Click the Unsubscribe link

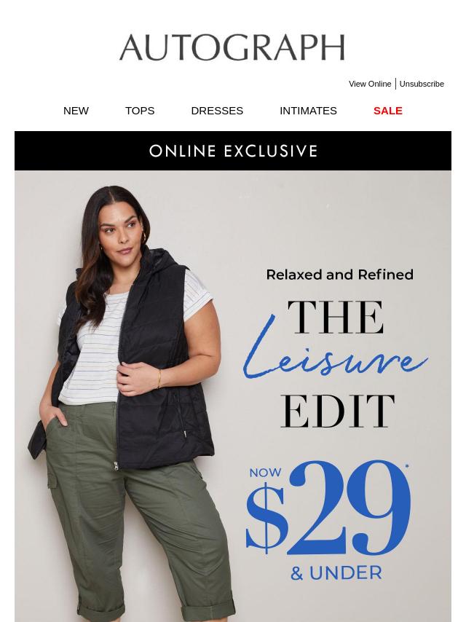(422, 84)
